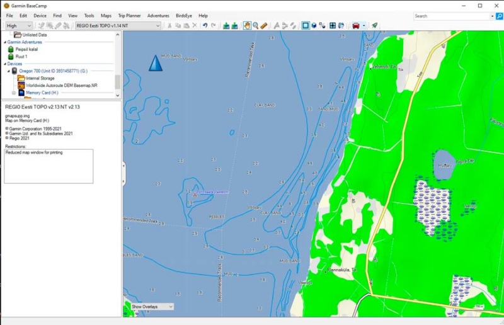Collapse the Oregon 700 device node

click(x=9, y=71)
